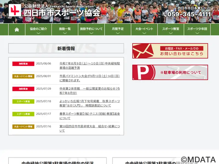Open the 月間予定 menu
The image size is (219, 164).
(x=118, y=30)
